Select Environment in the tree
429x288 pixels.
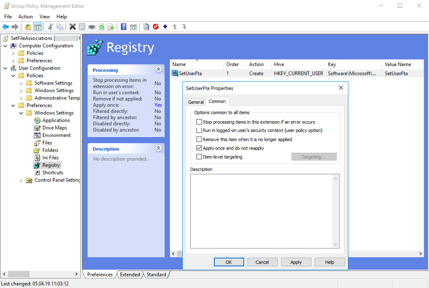click(56, 135)
